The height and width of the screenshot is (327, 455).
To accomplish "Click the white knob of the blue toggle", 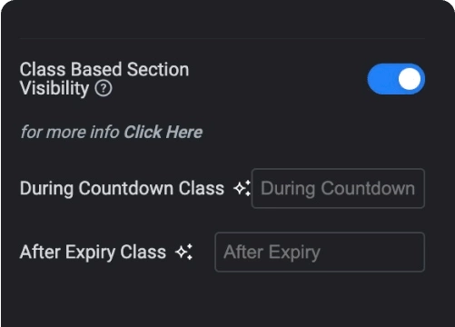I will 410,79.
